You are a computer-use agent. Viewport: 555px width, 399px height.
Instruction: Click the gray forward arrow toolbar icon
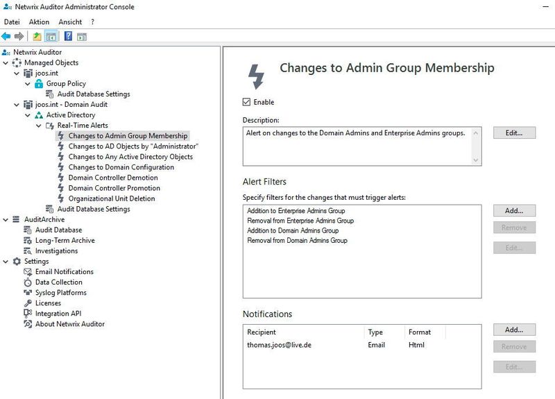[19, 36]
